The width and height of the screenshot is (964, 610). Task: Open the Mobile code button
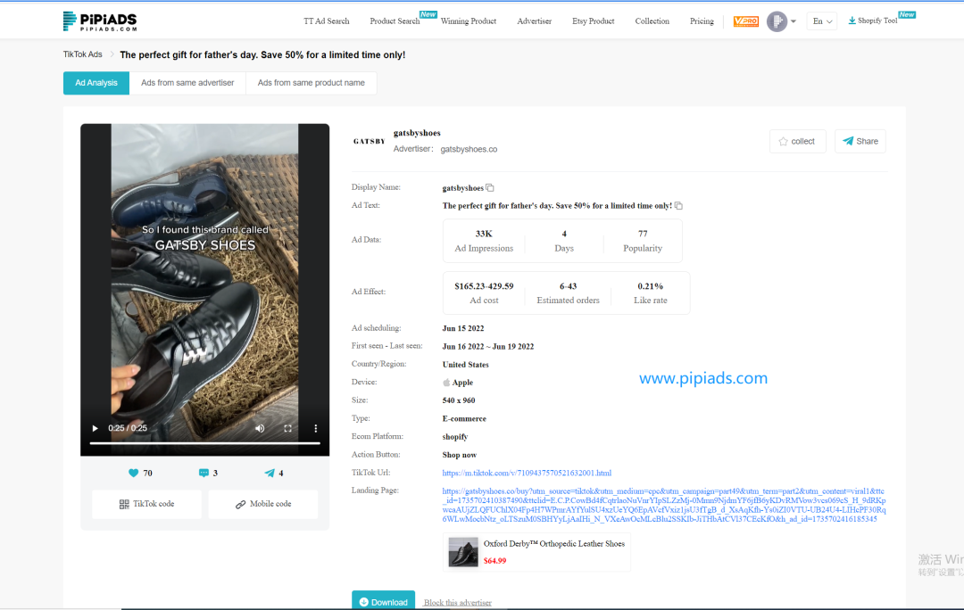tap(263, 505)
